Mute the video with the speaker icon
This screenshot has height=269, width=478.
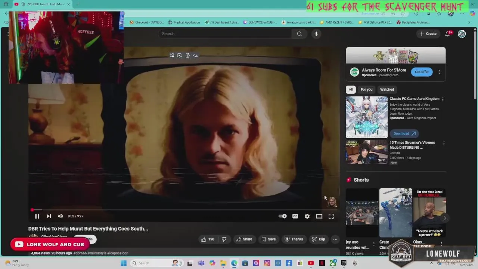tap(60, 216)
